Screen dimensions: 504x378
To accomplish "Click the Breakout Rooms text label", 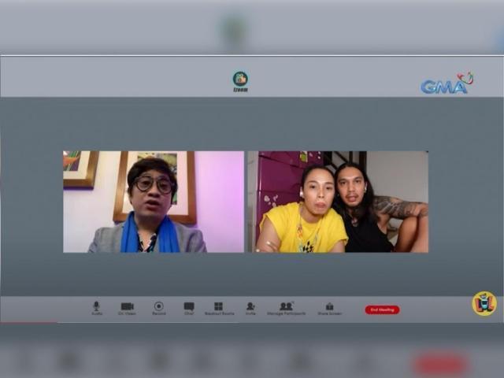I will point(219,313).
